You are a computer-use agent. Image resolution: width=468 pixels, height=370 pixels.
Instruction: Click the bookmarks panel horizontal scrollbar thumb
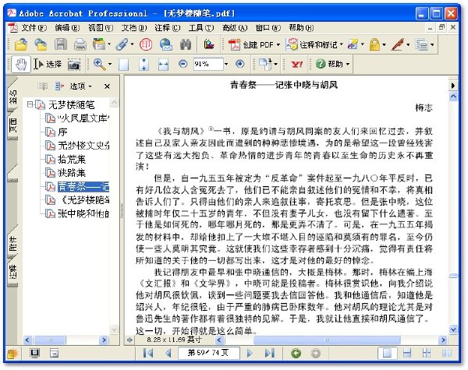50,340
